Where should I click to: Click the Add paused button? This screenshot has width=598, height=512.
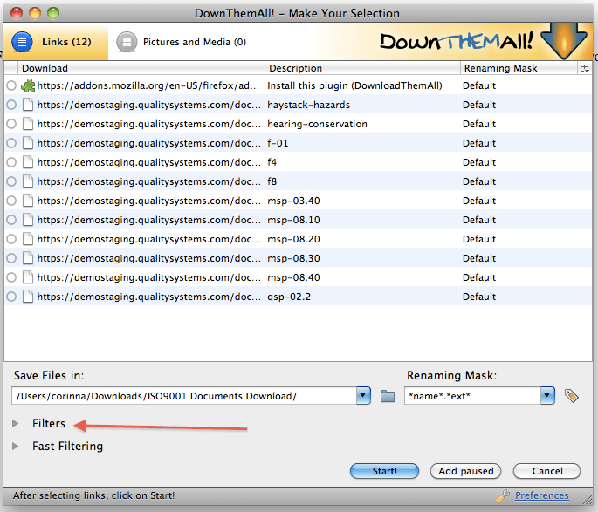pos(465,471)
